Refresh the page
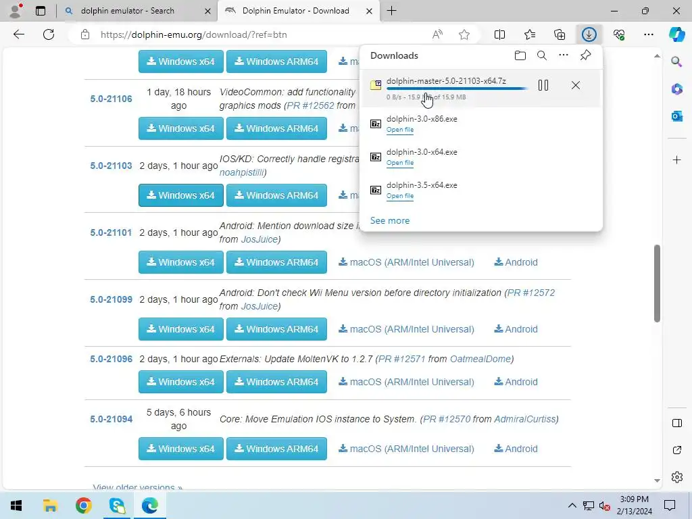Screen dimensions: 692x519 click(x=49, y=34)
